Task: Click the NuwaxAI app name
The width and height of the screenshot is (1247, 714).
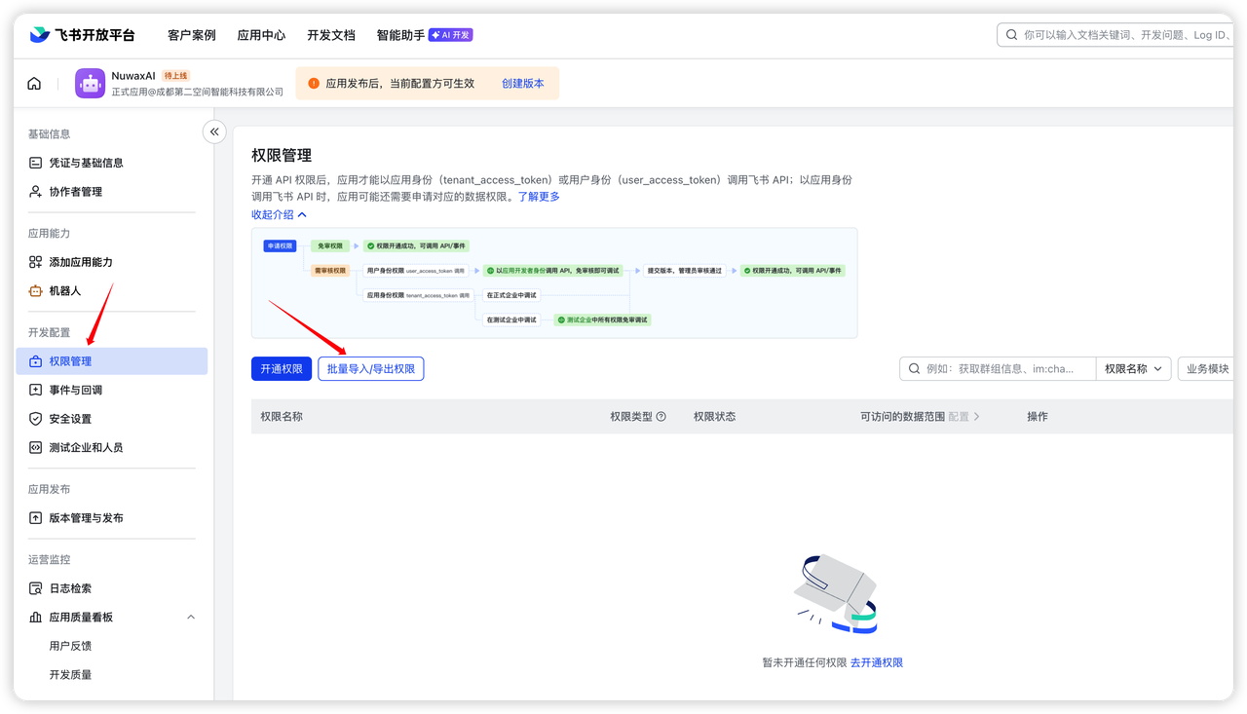Action: click(133, 76)
